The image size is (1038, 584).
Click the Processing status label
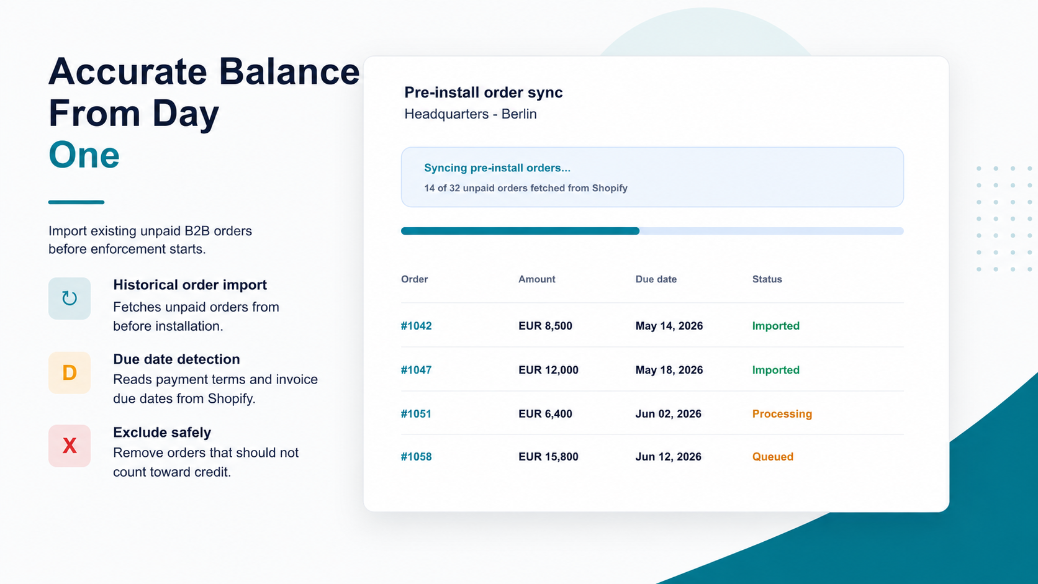pyautogui.click(x=782, y=414)
